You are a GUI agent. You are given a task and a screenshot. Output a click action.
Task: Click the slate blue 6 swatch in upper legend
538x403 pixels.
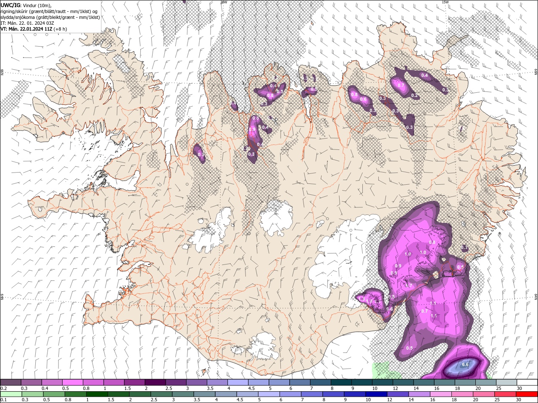(299, 382)
